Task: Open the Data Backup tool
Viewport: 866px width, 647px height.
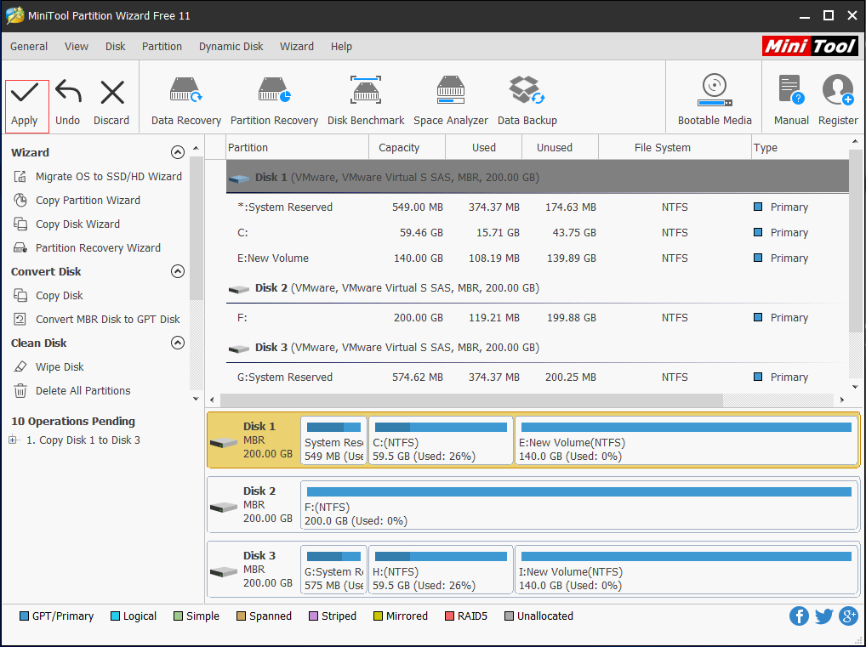Action: (x=527, y=101)
